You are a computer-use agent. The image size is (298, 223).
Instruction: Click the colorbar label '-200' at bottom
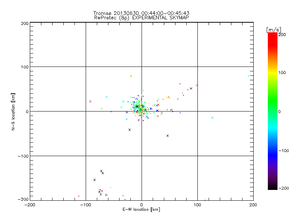283,188
